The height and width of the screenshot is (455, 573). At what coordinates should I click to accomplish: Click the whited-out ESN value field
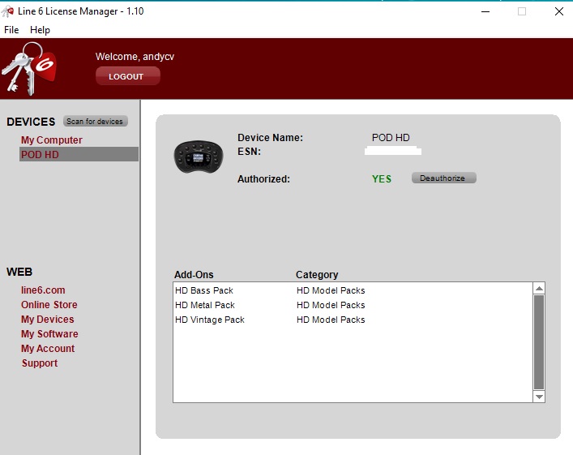pyautogui.click(x=393, y=151)
